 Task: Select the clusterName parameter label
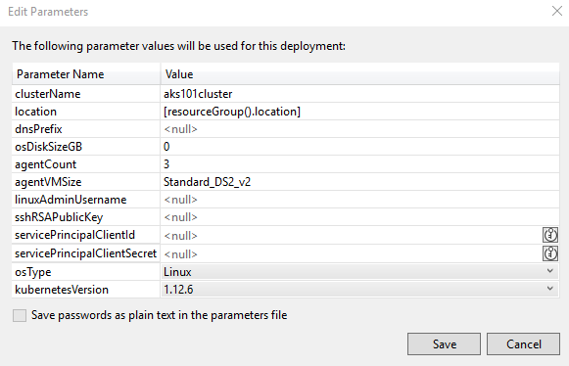pyautogui.click(x=48, y=94)
